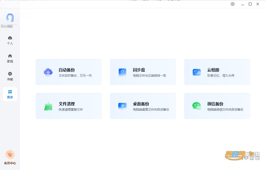Open the 自动备份 title text
The image size is (266, 170).
(67, 70)
